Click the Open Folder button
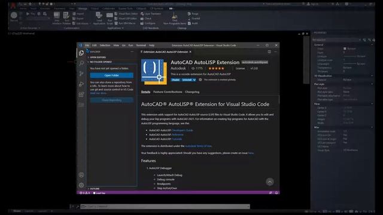Viewport: 383px width, 215px height. 112,75
